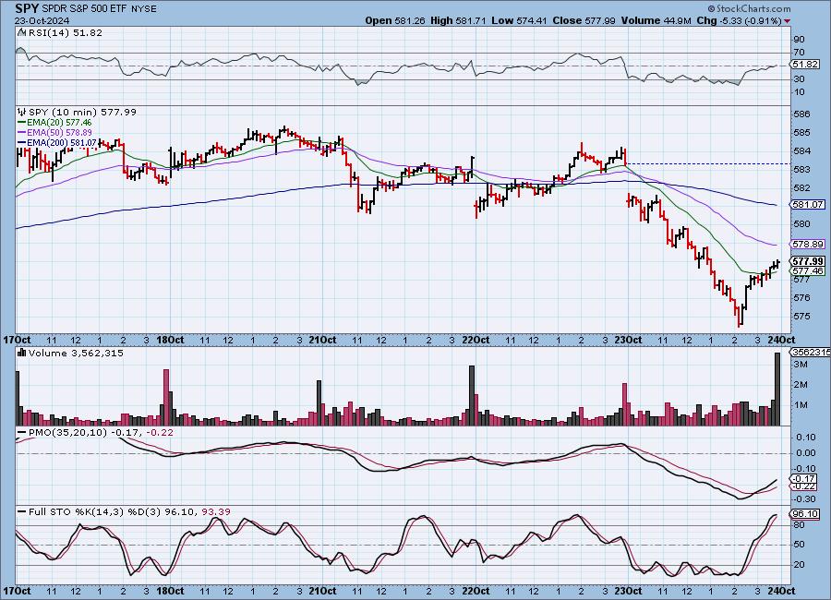
Task: Click the 575 price axis tick label
Action: (x=801, y=316)
